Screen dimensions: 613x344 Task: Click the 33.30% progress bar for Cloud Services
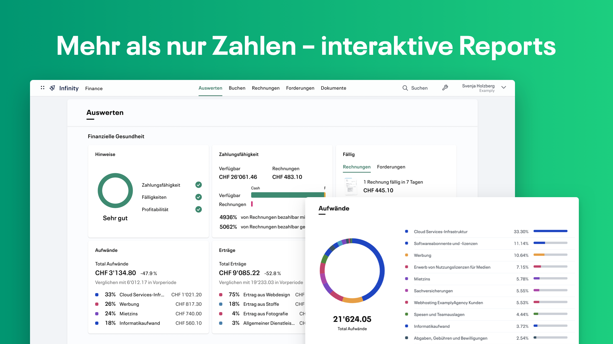pyautogui.click(x=550, y=231)
